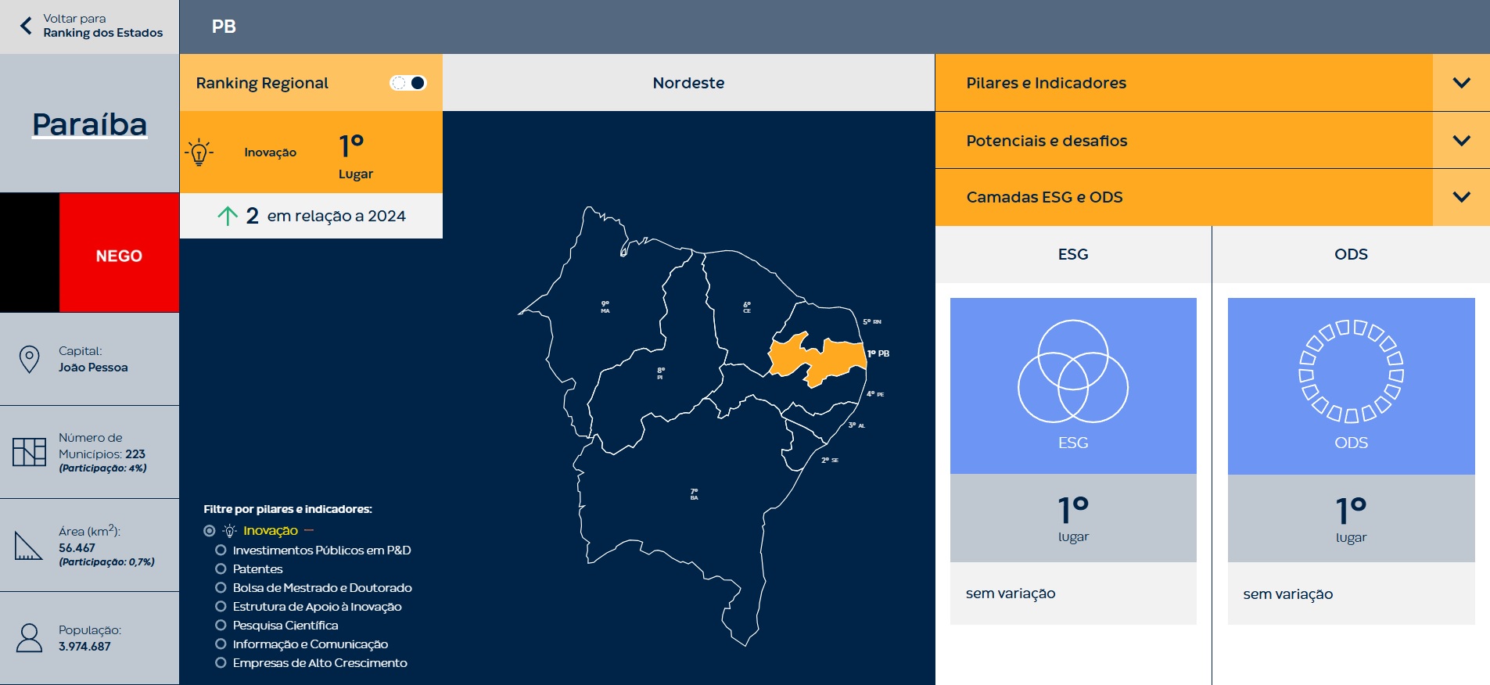The height and width of the screenshot is (685, 1490).
Task: Click the ODS ring wheel icon
Action: [1351, 371]
